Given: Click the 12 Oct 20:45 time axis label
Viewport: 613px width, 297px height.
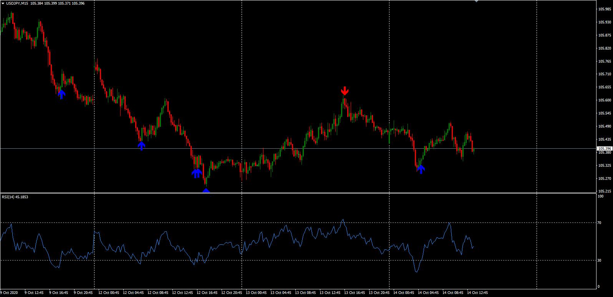Looking at the screenshot, I should coord(231,293).
